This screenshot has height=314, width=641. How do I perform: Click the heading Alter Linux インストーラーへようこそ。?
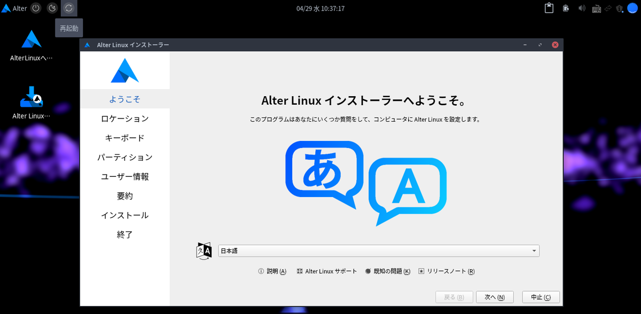365,100
